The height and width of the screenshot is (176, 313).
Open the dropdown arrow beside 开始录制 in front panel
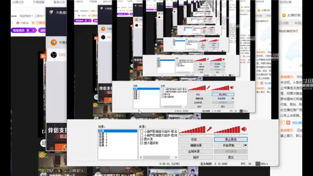[246, 145]
